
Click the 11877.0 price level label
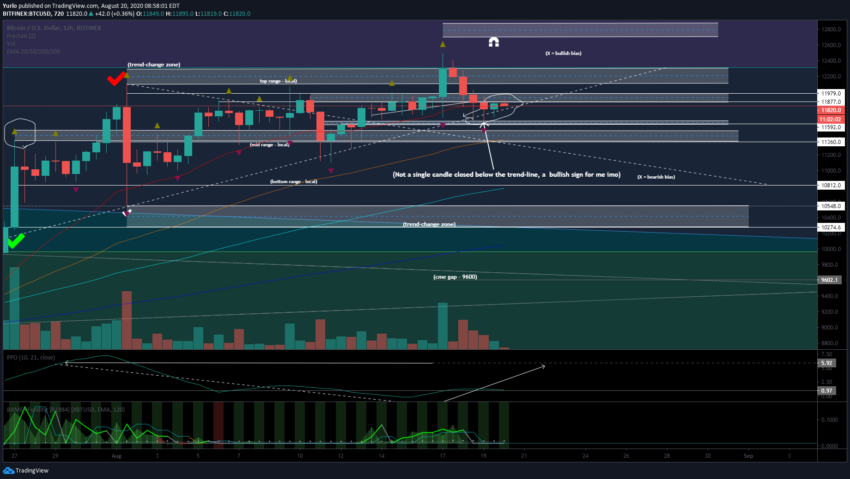[x=831, y=102]
